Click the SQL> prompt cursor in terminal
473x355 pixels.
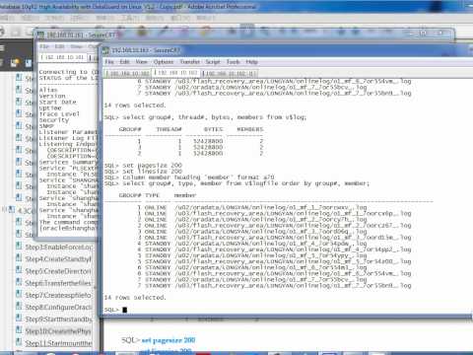click(125, 310)
